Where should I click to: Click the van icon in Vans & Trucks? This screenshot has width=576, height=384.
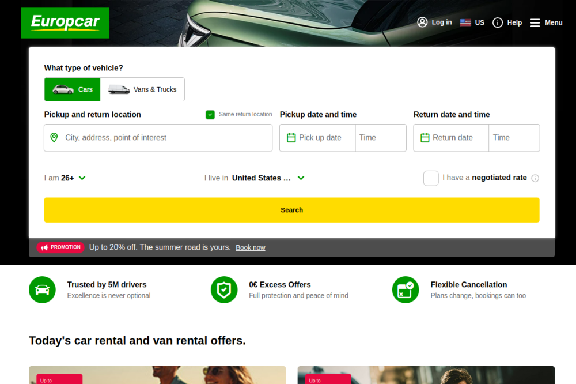pos(119,89)
